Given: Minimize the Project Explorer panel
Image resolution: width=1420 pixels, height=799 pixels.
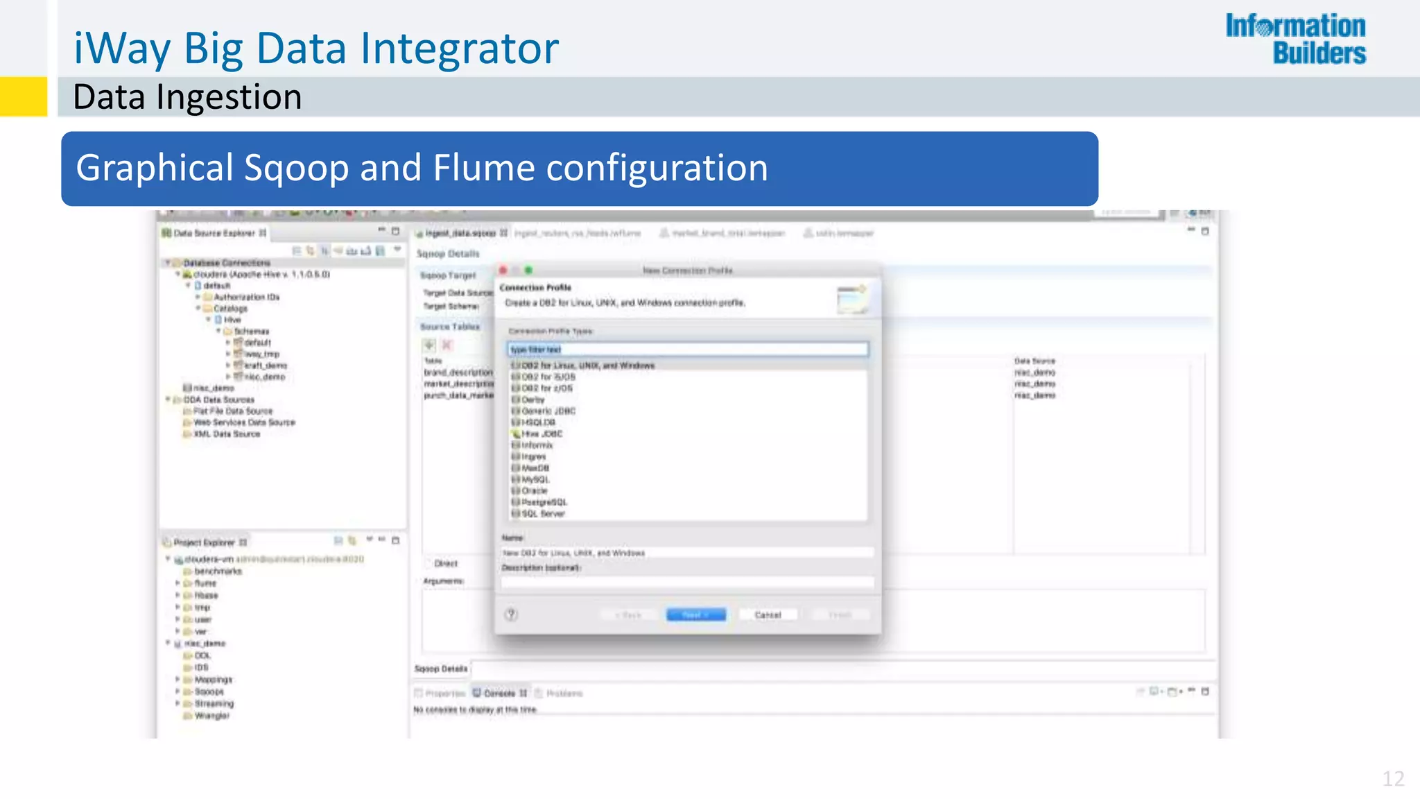Looking at the screenshot, I should [382, 539].
